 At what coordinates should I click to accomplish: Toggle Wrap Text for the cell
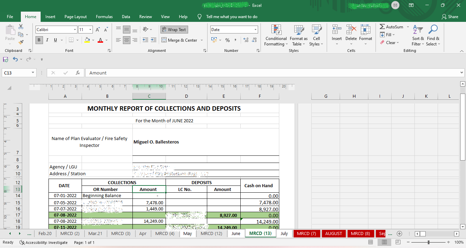pos(174,30)
